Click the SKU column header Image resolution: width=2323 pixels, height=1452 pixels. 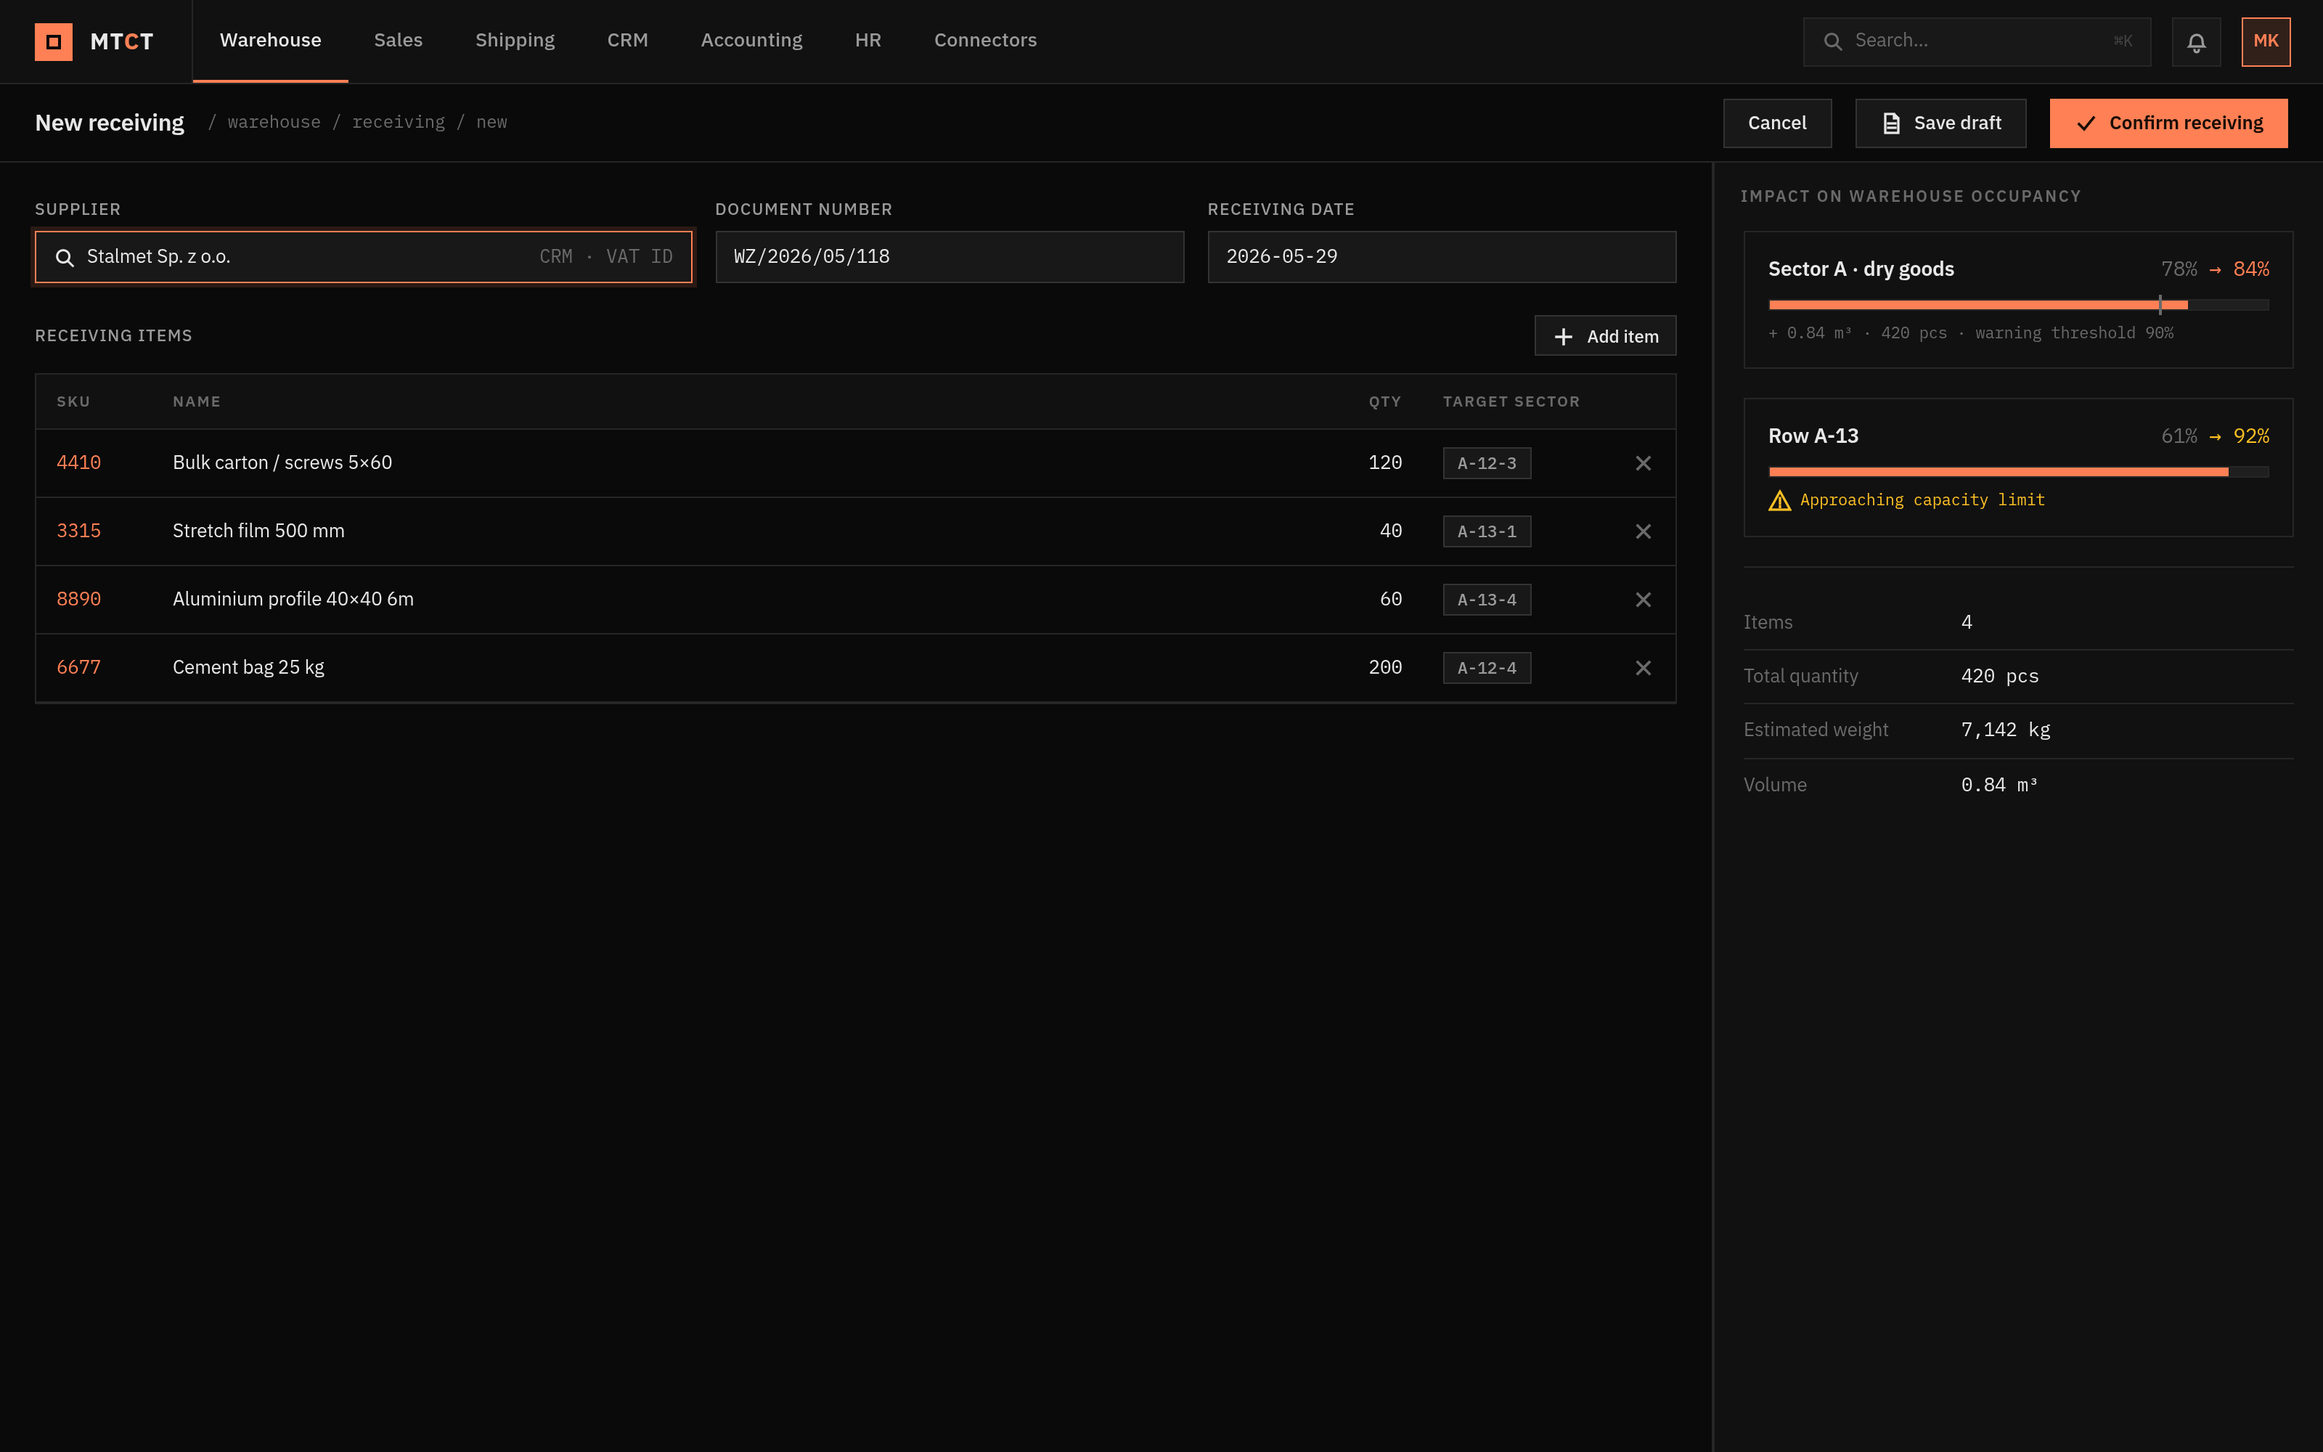point(73,401)
